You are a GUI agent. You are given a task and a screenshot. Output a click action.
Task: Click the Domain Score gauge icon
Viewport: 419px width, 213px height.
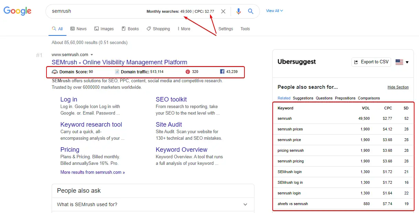[55, 72]
